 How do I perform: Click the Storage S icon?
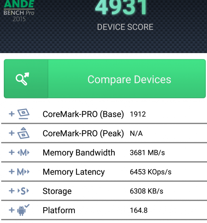tap(23, 191)
